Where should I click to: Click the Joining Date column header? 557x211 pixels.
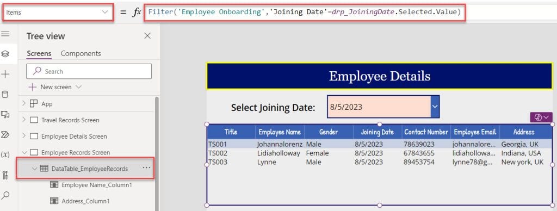tap(377, 132)
